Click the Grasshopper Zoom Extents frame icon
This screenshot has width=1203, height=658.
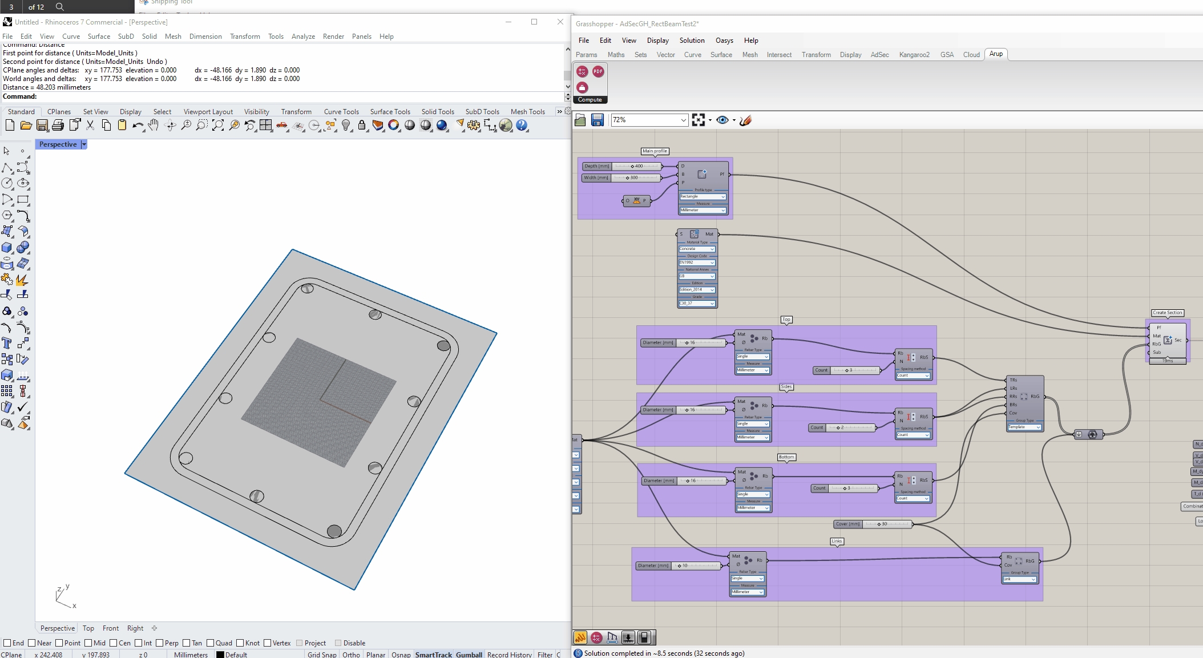coord(699,120)
